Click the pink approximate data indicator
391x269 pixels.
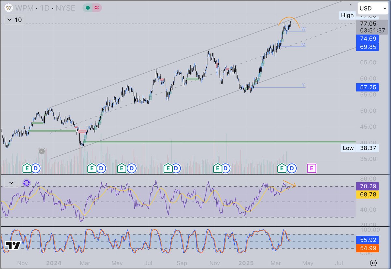[96, 8]
